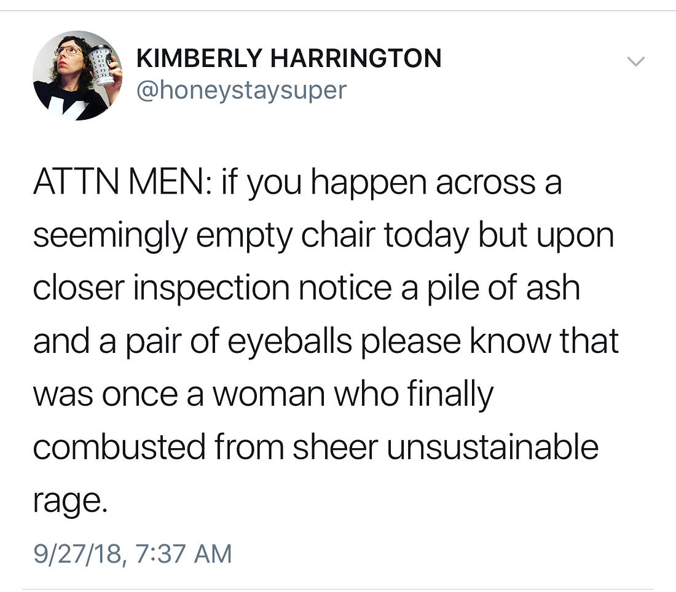The image size is (676, 592).
Task: Click the word 'HARRINGTON' in the header
Action: (x=356, y=58)
